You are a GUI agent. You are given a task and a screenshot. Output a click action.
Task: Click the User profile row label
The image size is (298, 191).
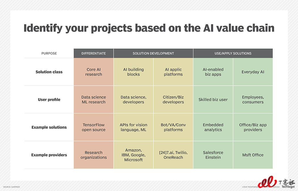pos(49,99)
